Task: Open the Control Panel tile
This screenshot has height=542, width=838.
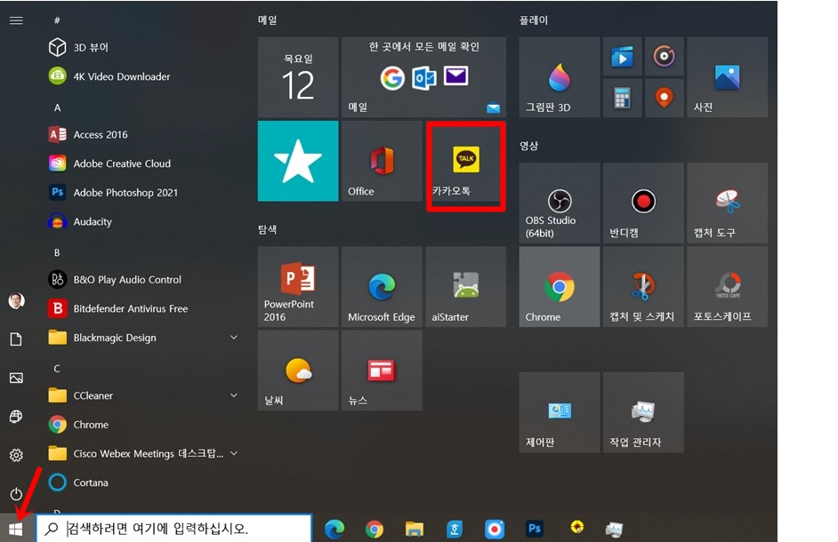Action: pyautogui.click(x=559, y=413)
